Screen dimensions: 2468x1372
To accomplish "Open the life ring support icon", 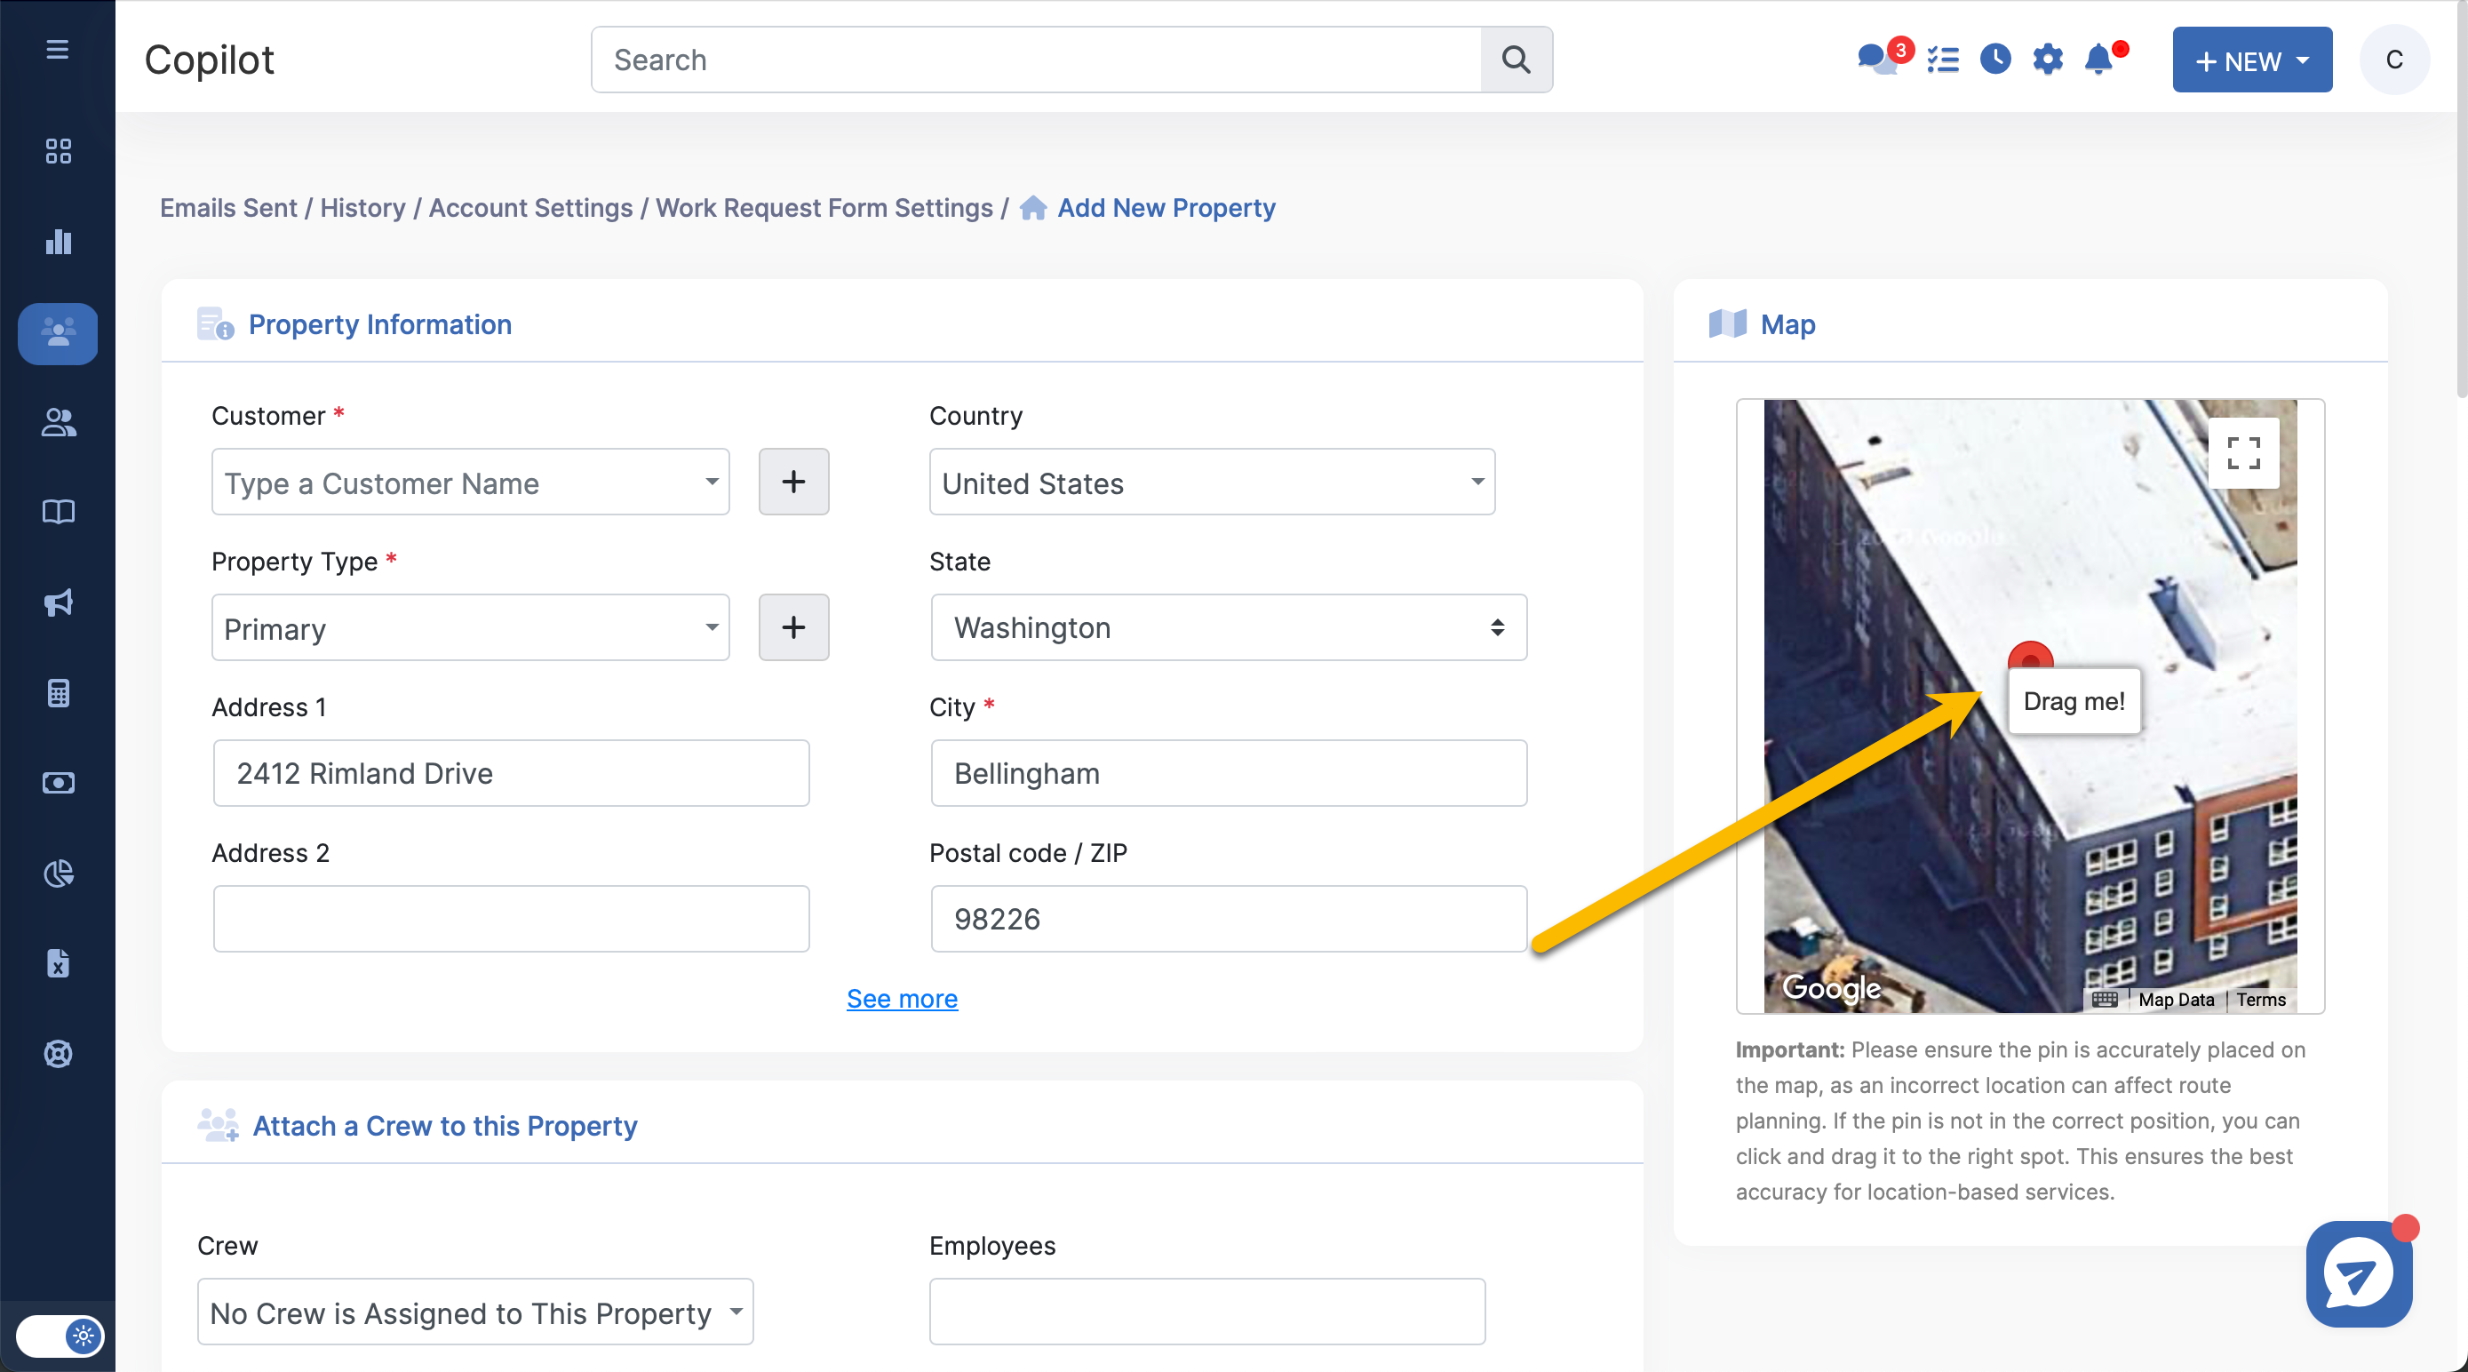I will tap(59, 1053).
